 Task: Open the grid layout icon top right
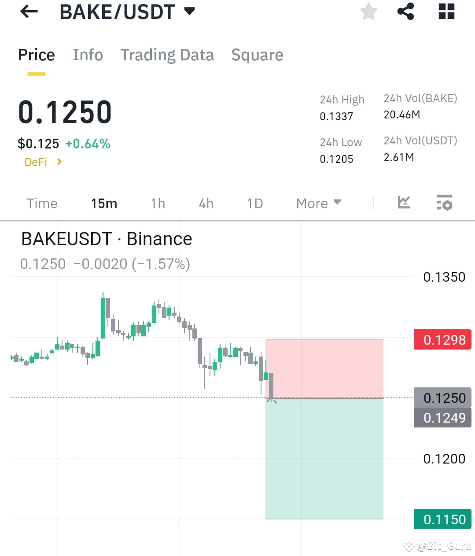point(446,12)
